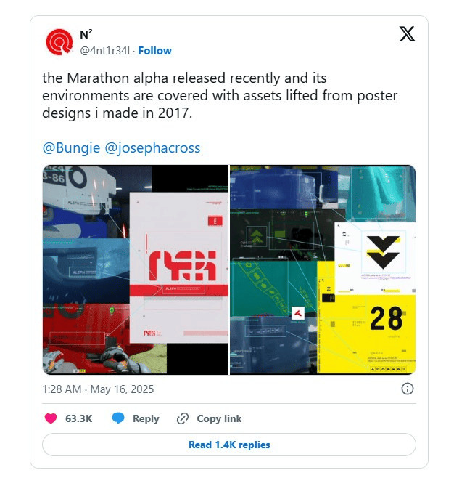Click the Copy link text label
475x486 pixels.
(219, 418)
